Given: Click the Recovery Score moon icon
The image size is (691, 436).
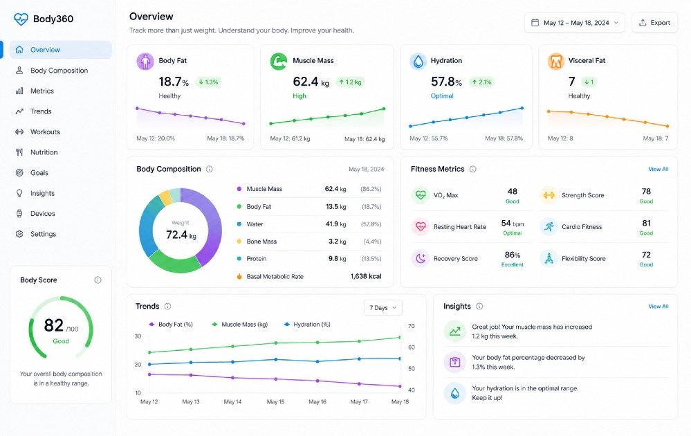Looking at the screenshot, I should tap(421, 258).
